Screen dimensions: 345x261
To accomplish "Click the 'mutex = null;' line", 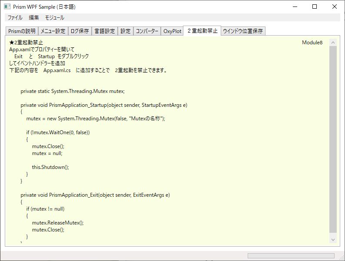I will [x=47, y=153].
